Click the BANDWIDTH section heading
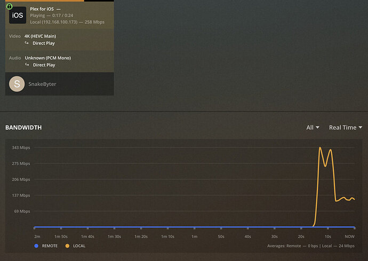 click(23, 128)
